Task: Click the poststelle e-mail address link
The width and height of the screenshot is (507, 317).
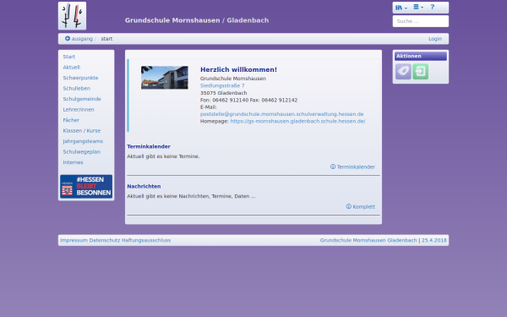Action: click(x=281, y=114)
